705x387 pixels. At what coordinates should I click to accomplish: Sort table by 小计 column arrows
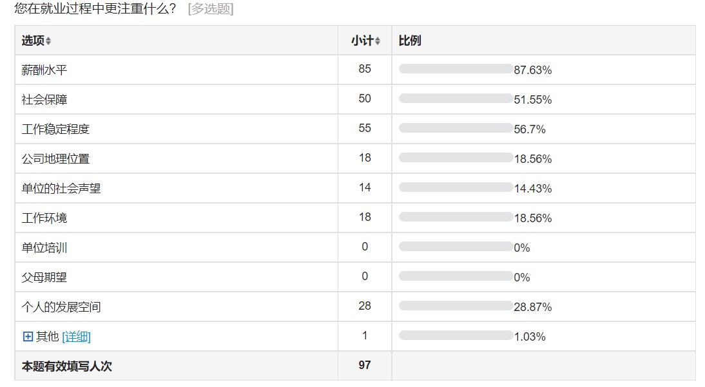pos(378,41)
